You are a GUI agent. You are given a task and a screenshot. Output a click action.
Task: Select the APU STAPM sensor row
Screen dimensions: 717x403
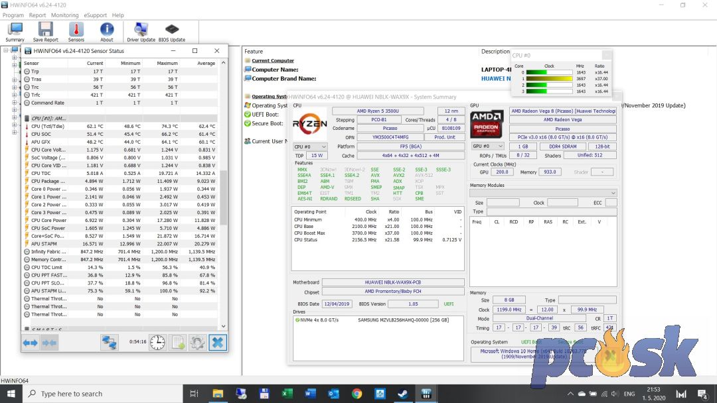click(x=119, y=244)
